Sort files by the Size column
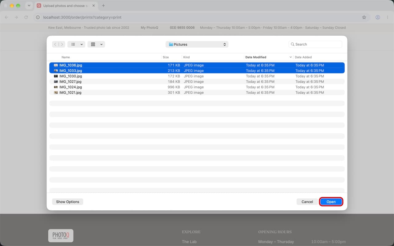The image size is (394, 246). pyautogui.click(x=166, y=57)
